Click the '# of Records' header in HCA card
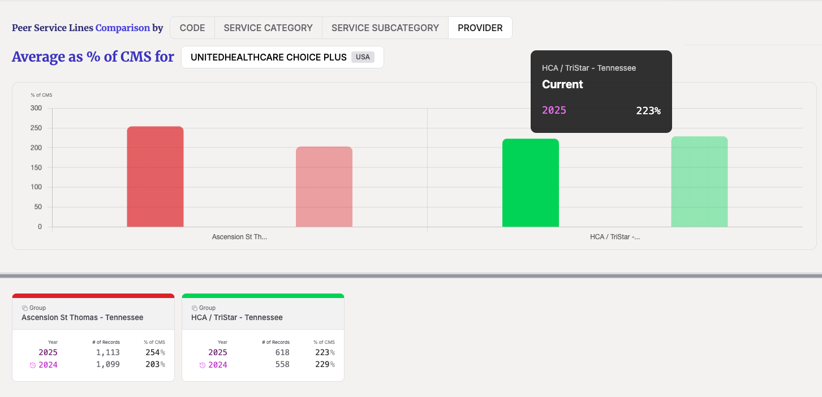The image size is (822, 397). point(276,342)
